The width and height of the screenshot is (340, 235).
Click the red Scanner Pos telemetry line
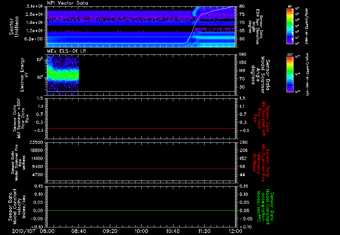coord(141,169)
